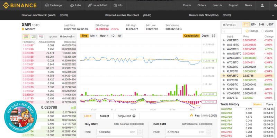Switch chart to Candlesticks view
Viewport: 277px width, 138px height.
(x=191, y=36)
